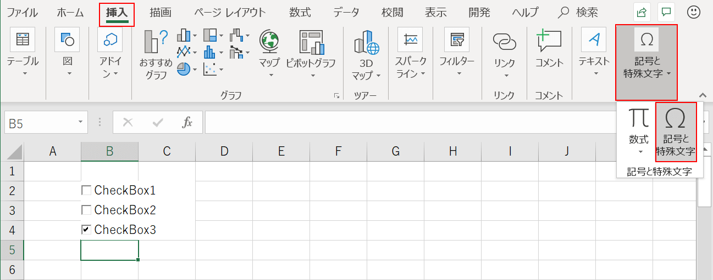Select column D header
This screenshot has height=280, width=713.
[224, 152]
